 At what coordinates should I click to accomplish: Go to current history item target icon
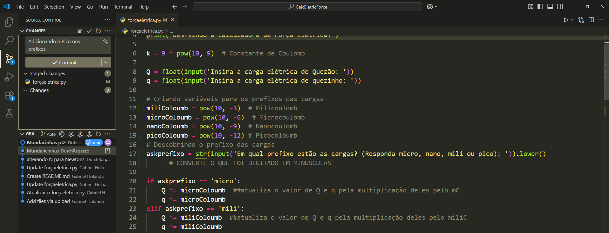click(62, 134)
